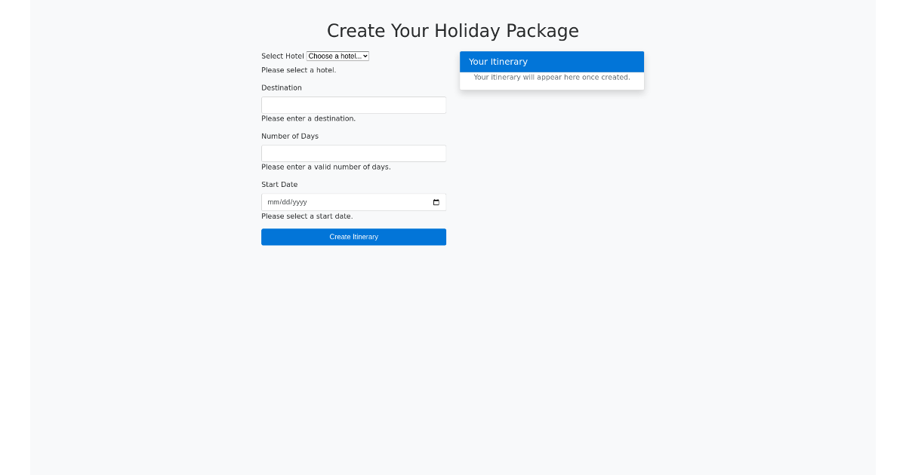The image size is (906, 475).
Task: Click the Start Date label
Action: (279, 184)
